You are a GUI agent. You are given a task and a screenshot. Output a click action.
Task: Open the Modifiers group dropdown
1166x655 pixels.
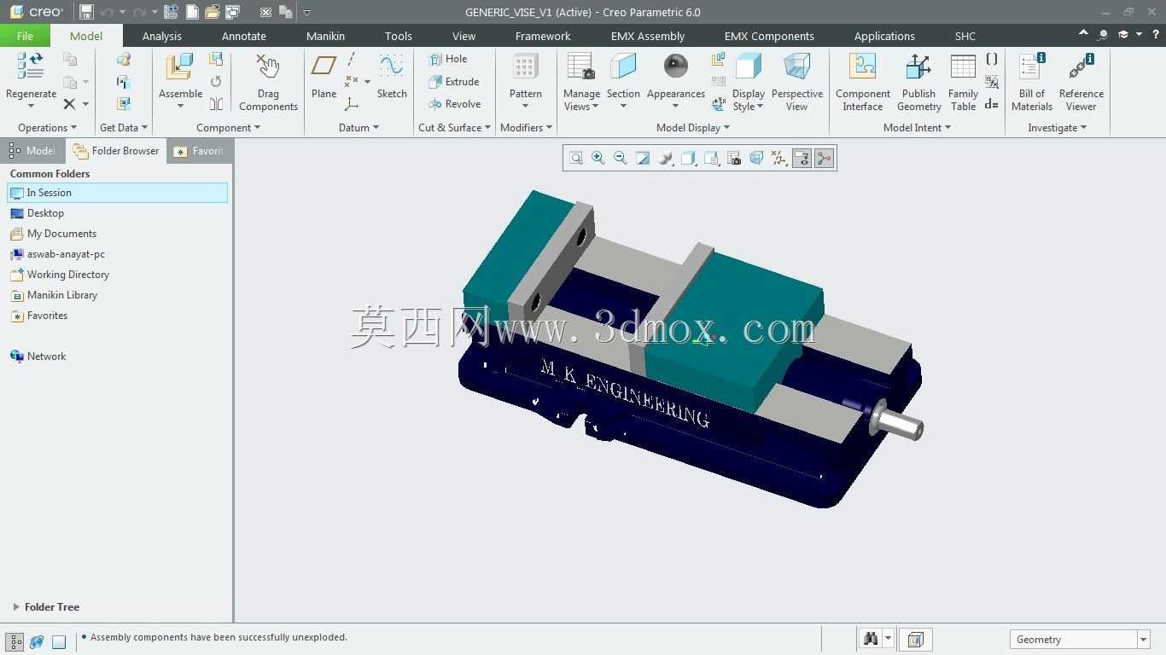click(526, 128)
